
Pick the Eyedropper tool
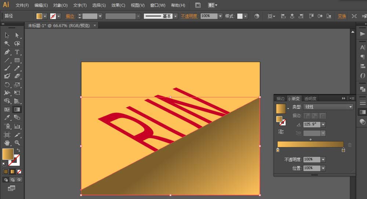pos(7,118)
